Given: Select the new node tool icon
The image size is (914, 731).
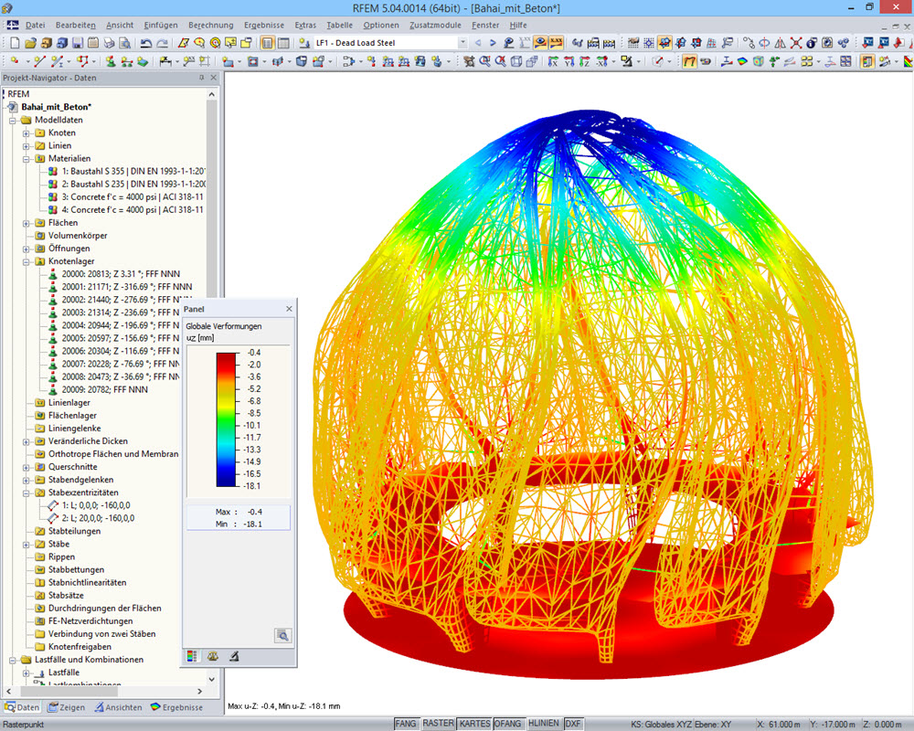Looking at the screenshot, I should point(14,61).
